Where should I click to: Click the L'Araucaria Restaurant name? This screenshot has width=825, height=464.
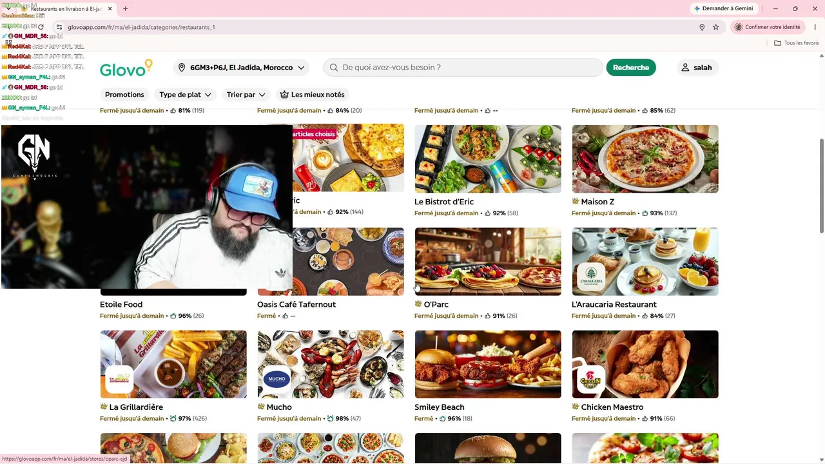tap(614, 304)
